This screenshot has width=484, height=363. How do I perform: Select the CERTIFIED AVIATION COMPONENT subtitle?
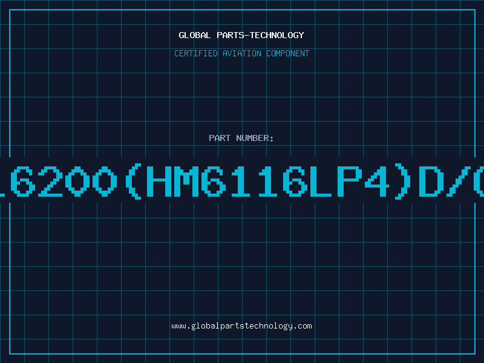coord(241,53)
